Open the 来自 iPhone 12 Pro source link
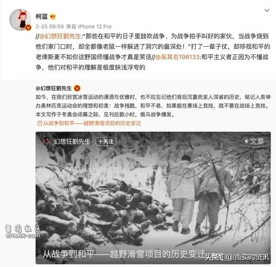276x267 pixels. point(89,27)
